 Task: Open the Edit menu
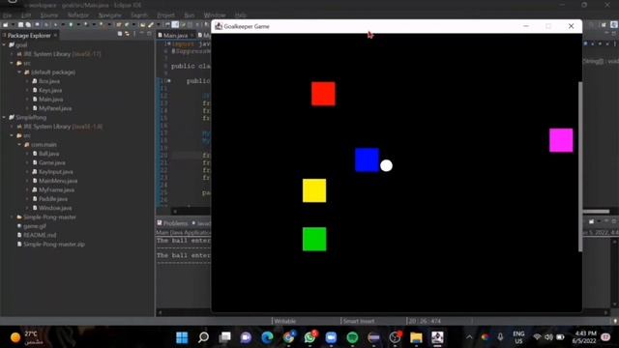click(26, 15)
